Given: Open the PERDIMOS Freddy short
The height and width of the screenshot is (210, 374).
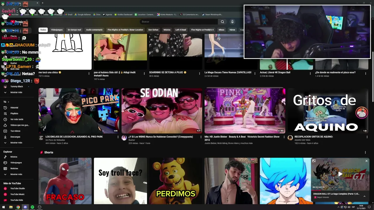Looking at the screenshot, I should [x=176, y=181].
